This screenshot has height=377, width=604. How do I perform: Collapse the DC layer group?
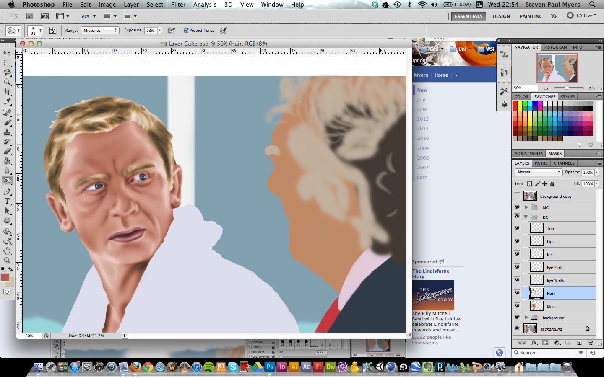coord(526,217)
